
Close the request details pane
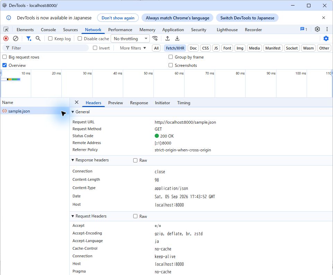tap(77, 103)
